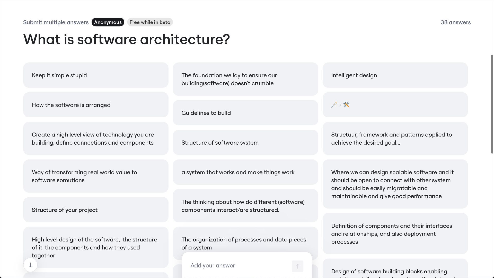This screenshot has height=278, width=494.
Task: Click the Submit multiple answers label
Action: pyautogui.click(x=56, y=22)
